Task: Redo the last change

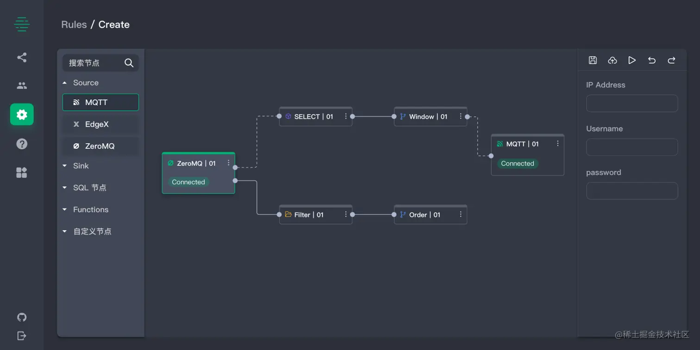Action: click(x=671, y=60)
